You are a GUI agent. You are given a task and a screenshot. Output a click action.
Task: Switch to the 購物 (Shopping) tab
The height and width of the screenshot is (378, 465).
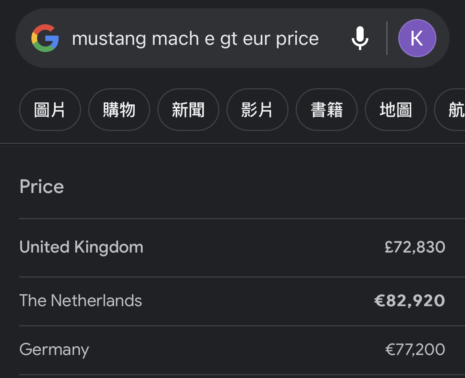tap(119, 110)
